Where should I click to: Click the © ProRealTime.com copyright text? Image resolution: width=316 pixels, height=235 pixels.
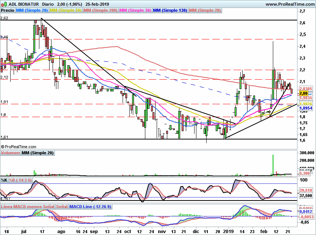[x=19, y=147]
